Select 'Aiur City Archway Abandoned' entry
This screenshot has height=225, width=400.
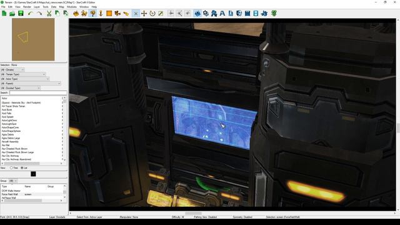click(x=16, y=159)
